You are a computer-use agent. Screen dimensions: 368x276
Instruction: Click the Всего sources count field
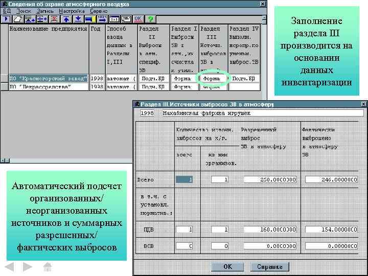point(184,180)
